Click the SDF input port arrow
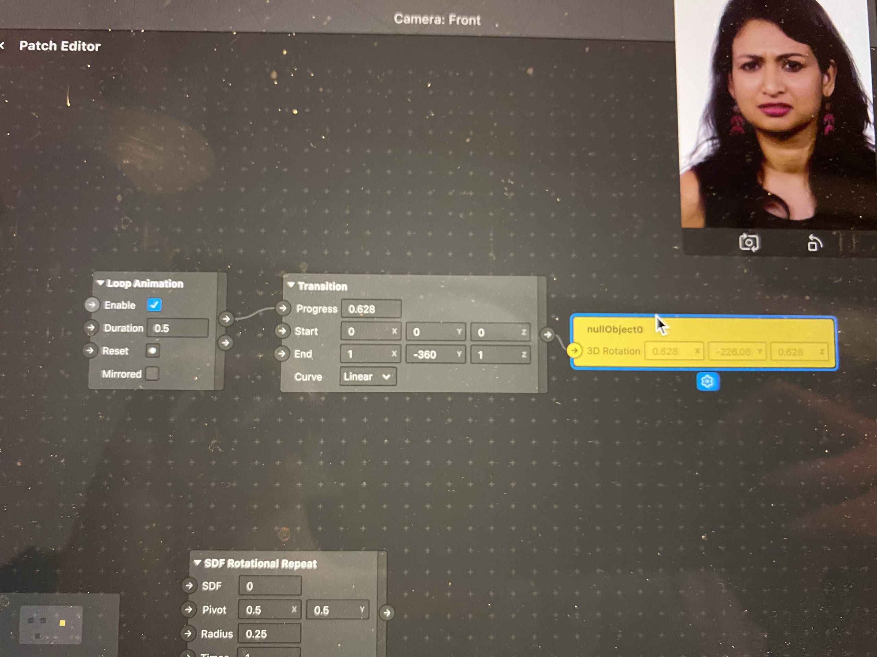The image size is (877, 657). coord(189,585)
